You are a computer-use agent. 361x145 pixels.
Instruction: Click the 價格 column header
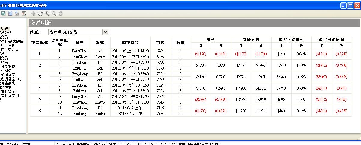tap(160, 43)
